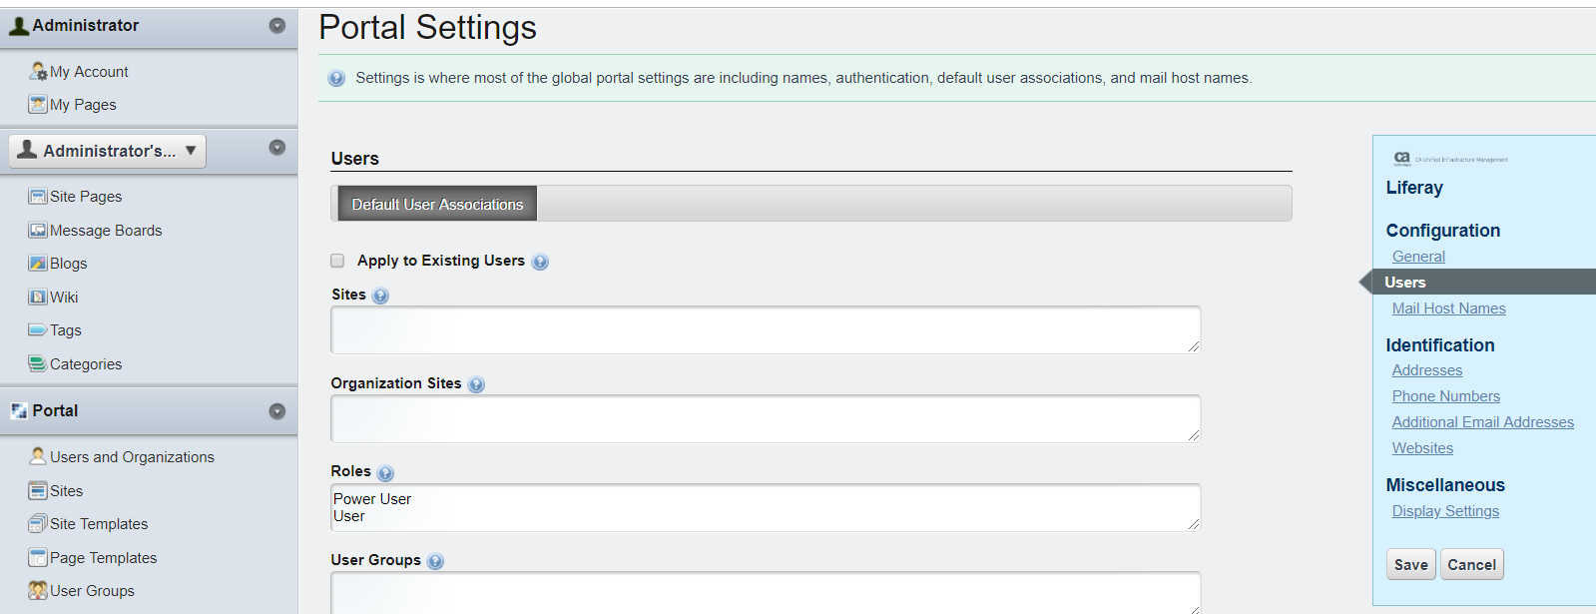
Task: Select the Default User Associations tab
Action: point(437,204)
